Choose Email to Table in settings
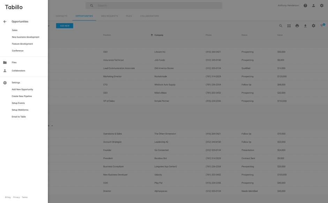This screenshot has height=203, width=328. tap(19, 117)
